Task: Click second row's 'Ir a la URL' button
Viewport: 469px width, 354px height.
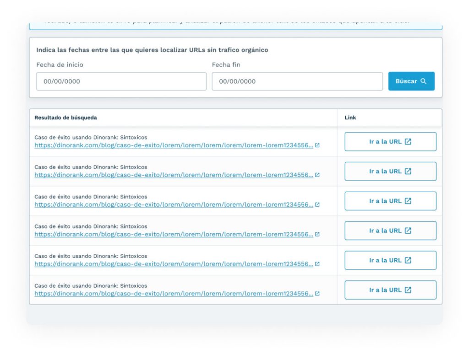Action: (390, 172)
